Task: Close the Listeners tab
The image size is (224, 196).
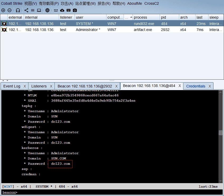Action: (x=51, y=86)
